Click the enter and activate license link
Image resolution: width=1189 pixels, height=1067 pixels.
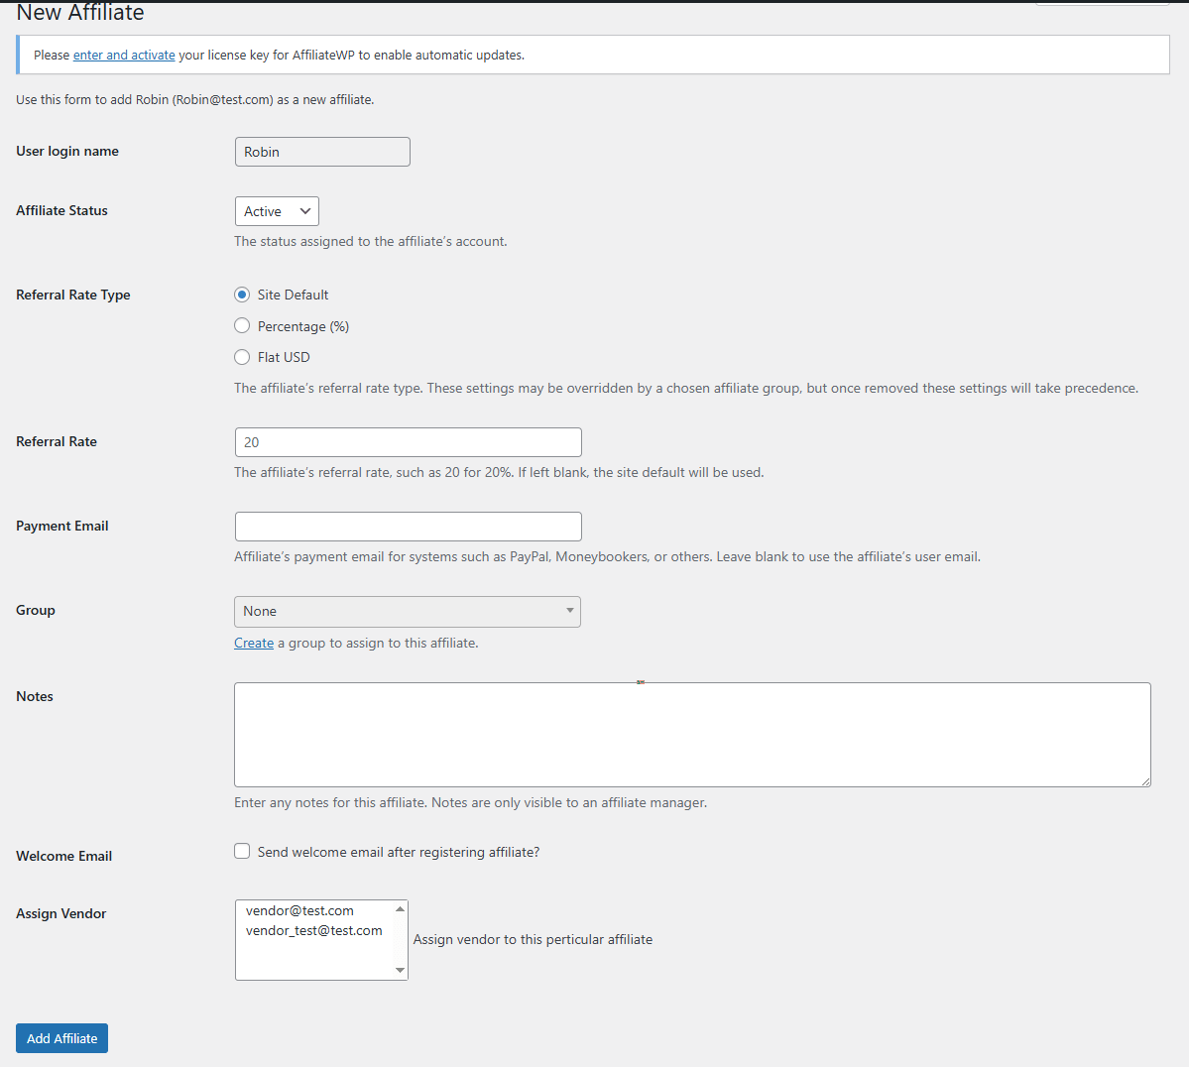(123, 55)
